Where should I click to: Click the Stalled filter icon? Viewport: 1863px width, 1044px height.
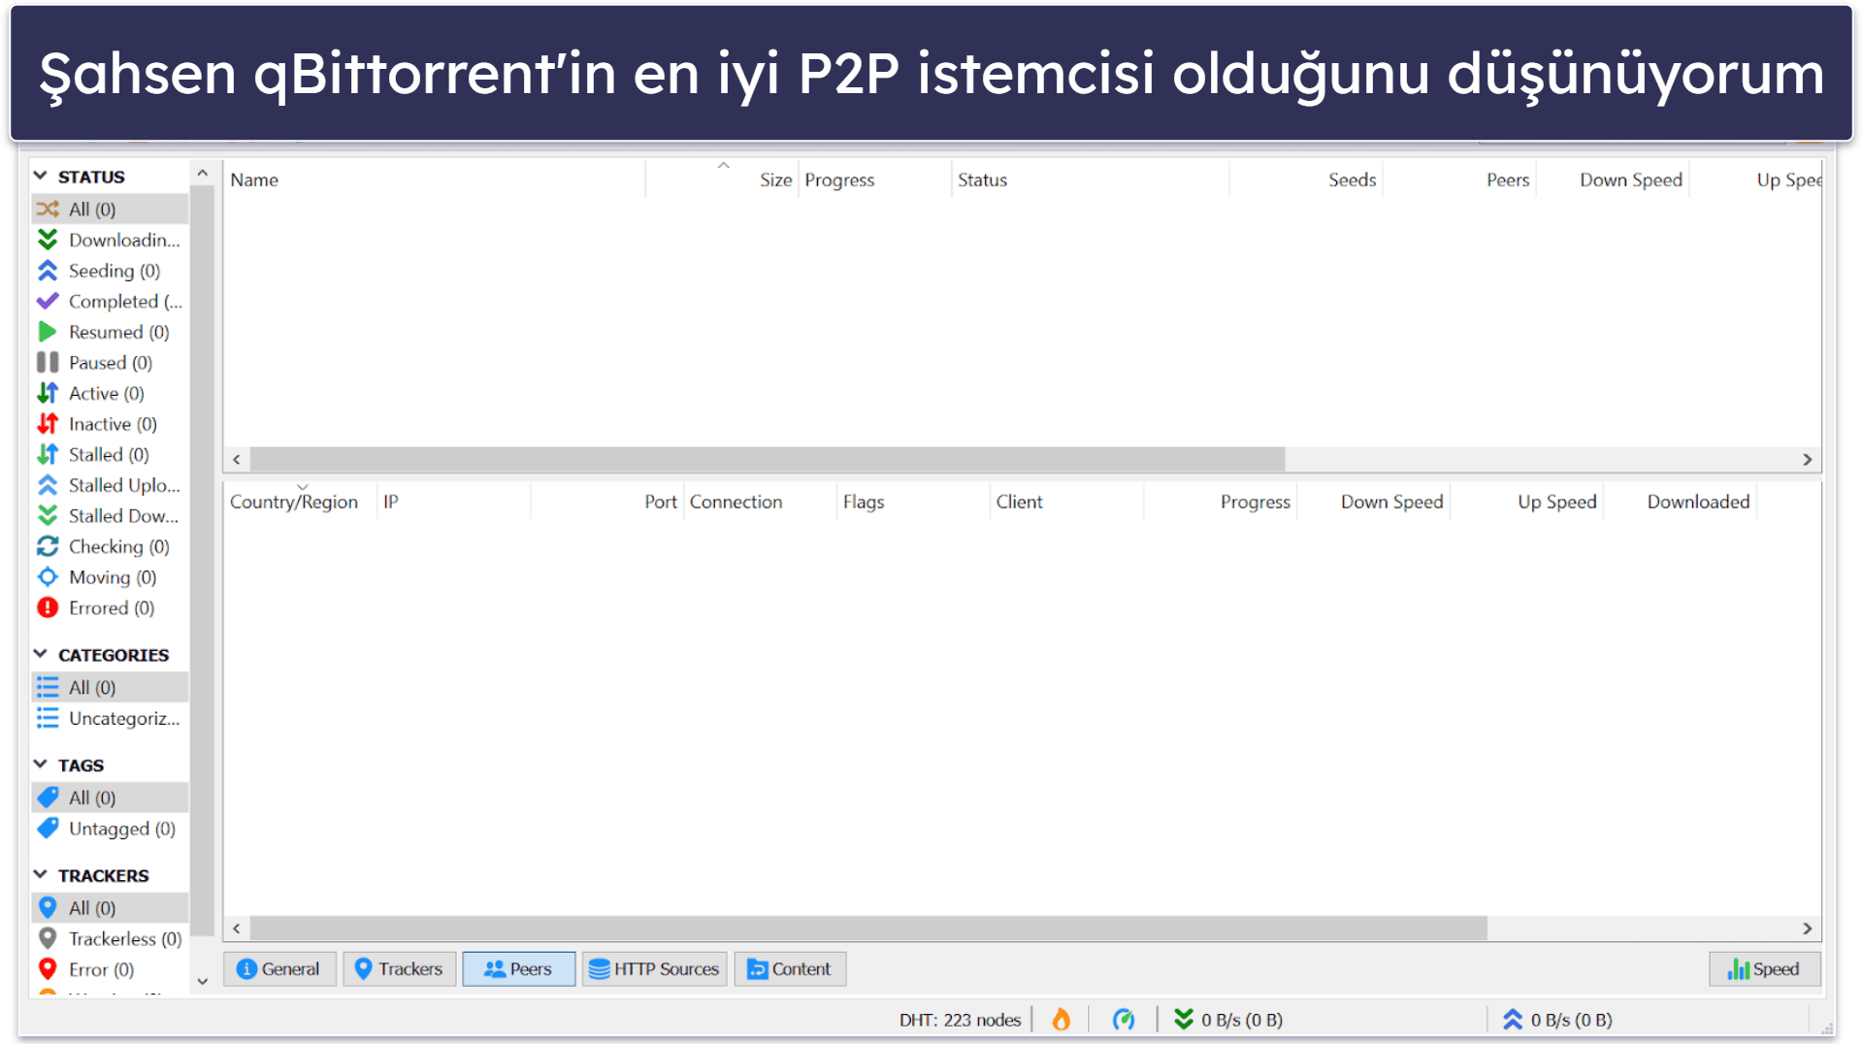click(x=48, y=454)
